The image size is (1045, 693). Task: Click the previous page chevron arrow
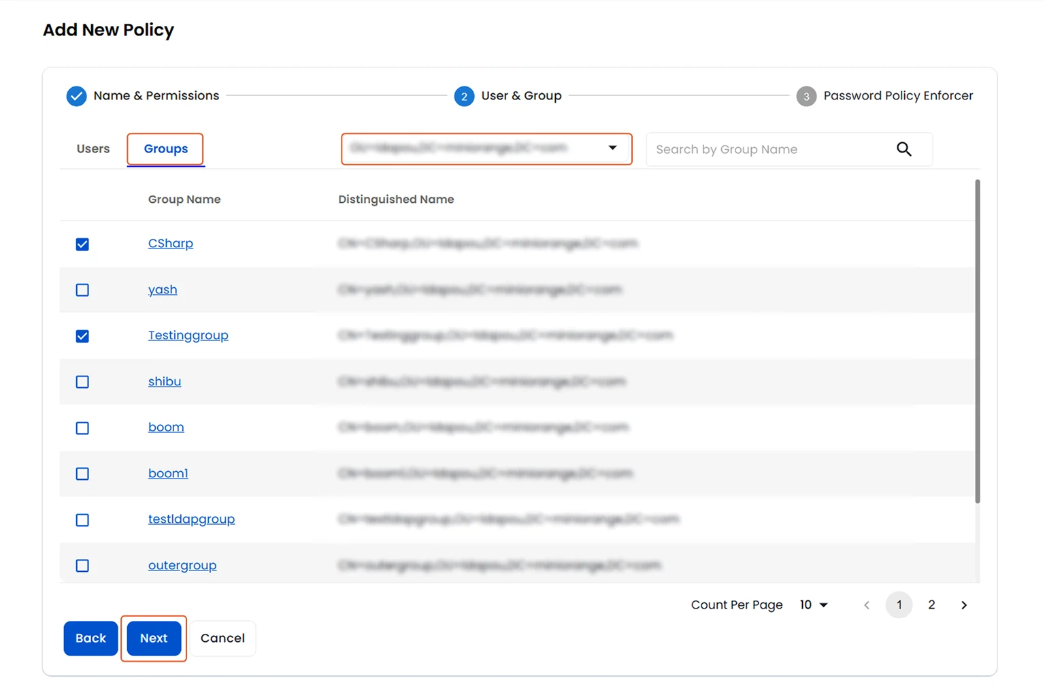click(x=867, y=605)
